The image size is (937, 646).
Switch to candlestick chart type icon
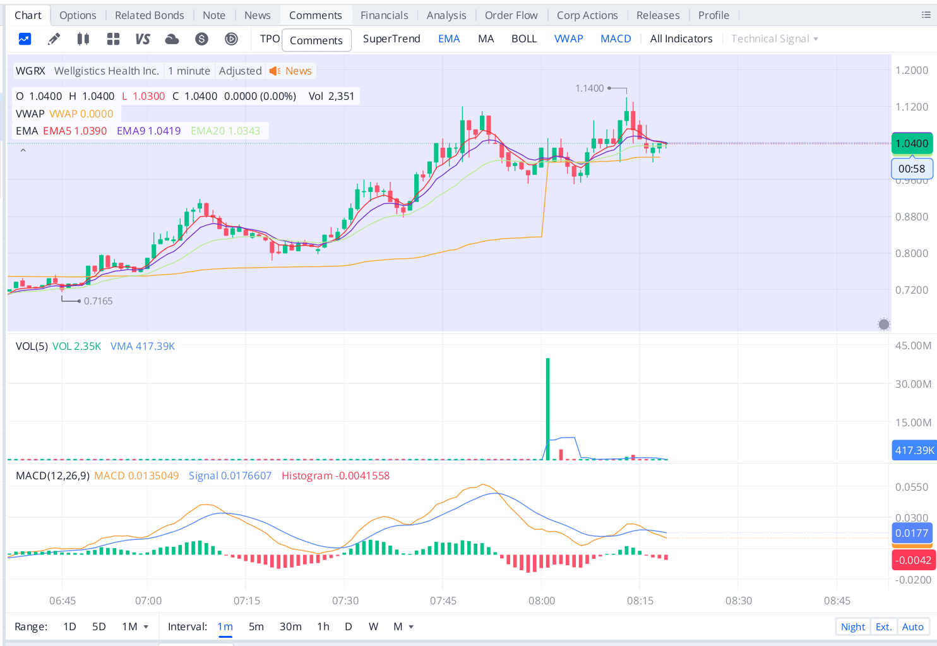point(83,39)
